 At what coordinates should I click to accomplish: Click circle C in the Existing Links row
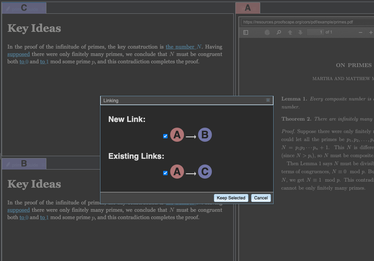pos(205,172)
